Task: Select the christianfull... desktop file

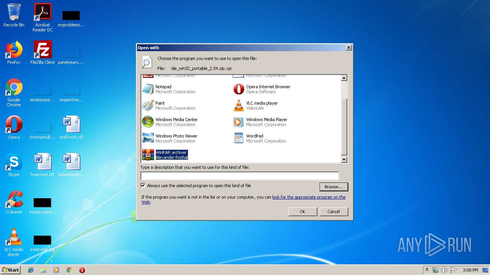Action: (x=42, y=132)
